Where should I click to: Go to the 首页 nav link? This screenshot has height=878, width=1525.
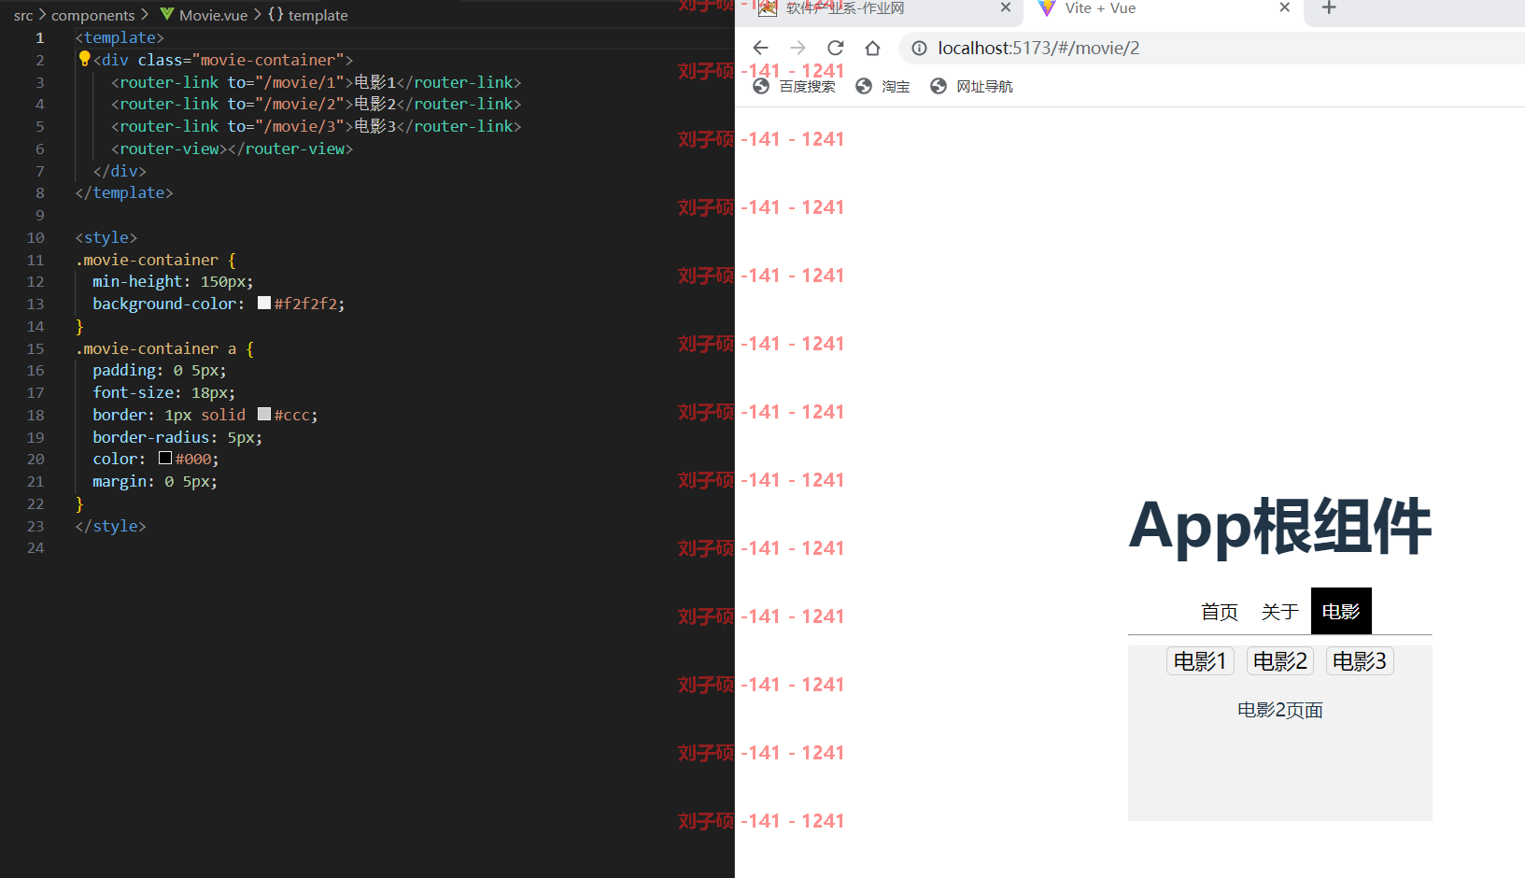click(1219, 612)
